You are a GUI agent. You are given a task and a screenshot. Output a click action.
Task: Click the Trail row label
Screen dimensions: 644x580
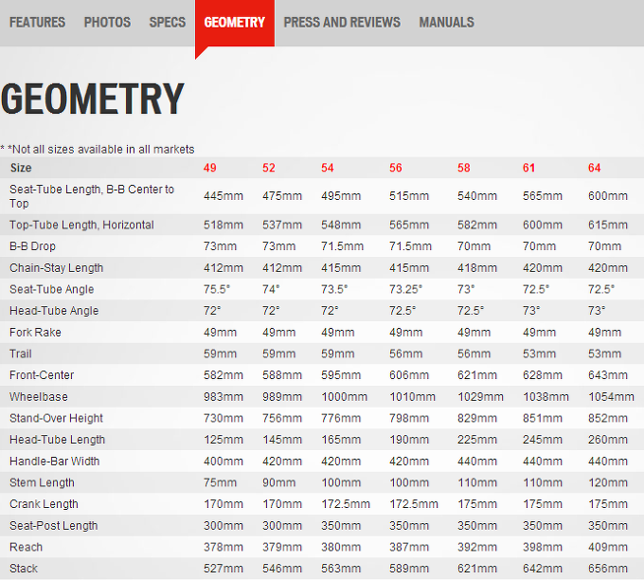point(21,353)
